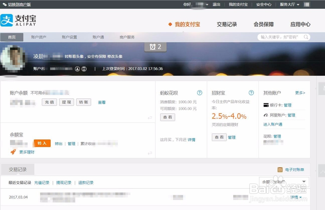Click the mobile phone binding icon
Screen dimensions: 325x210
pyautogui.click(x=84, y=69)
